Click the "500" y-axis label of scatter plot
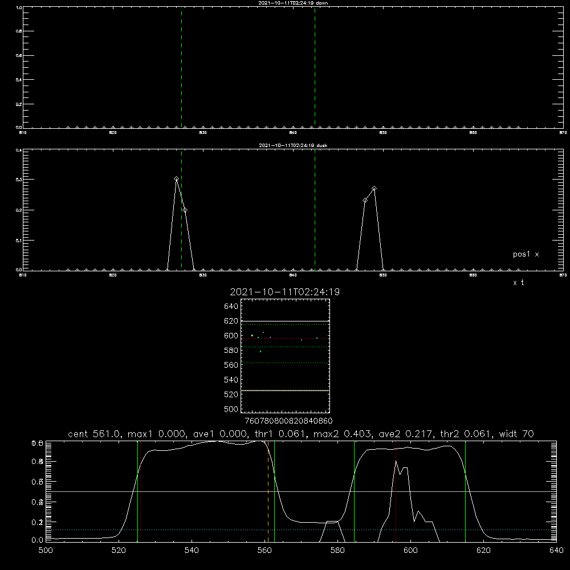 [231, 409]
